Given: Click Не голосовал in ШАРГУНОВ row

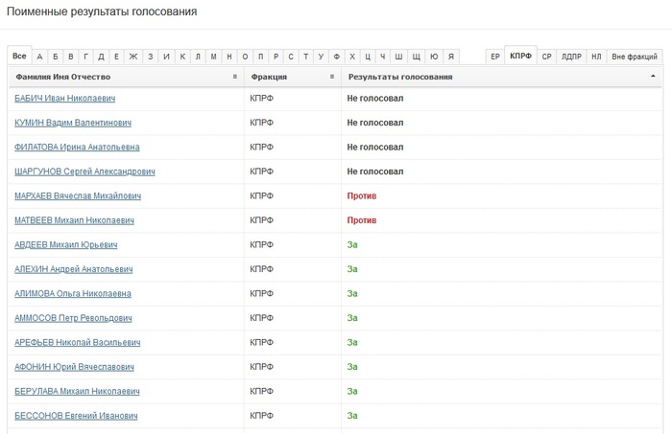Looking at the screenshot, I should (375, 171).
